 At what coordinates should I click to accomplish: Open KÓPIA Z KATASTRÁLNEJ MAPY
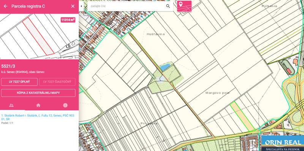(38, 93)
